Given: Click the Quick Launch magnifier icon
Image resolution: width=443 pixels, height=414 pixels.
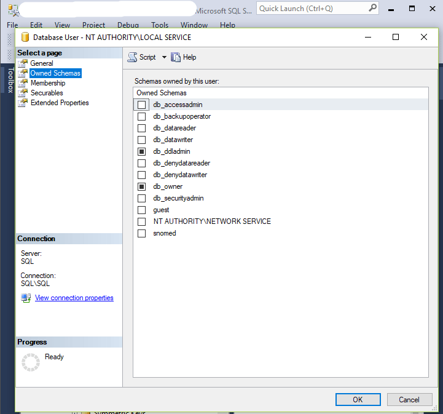Looking at the screenshot, I should pos(373,8).
